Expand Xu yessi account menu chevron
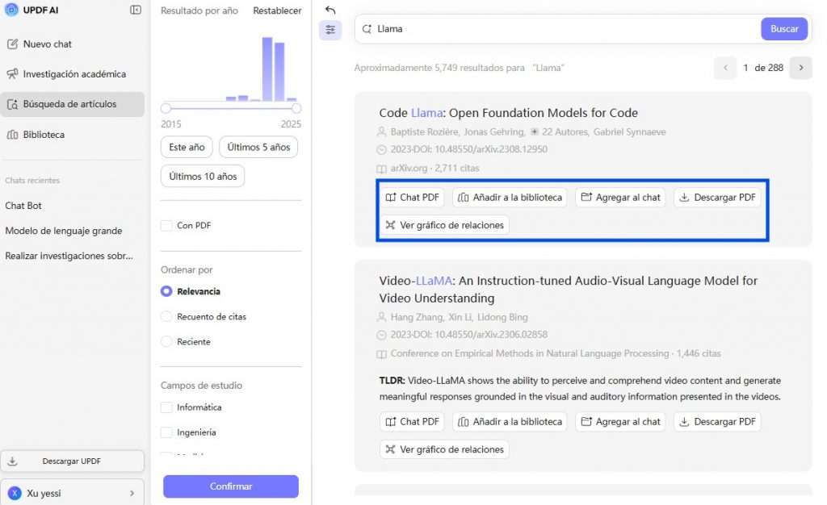The image size is (827, 505). [x=132, y=494]
